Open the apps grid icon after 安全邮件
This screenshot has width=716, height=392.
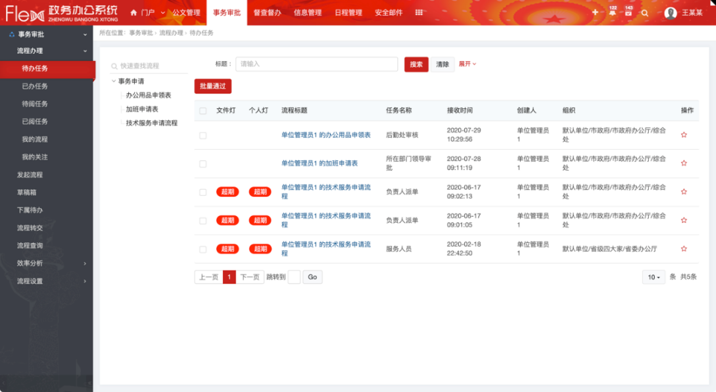coord(419,12)
